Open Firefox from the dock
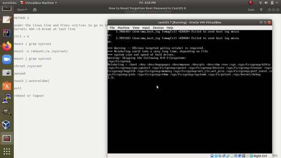The width and height of the screenshot is (281, 158). click(x=7, y=46)
